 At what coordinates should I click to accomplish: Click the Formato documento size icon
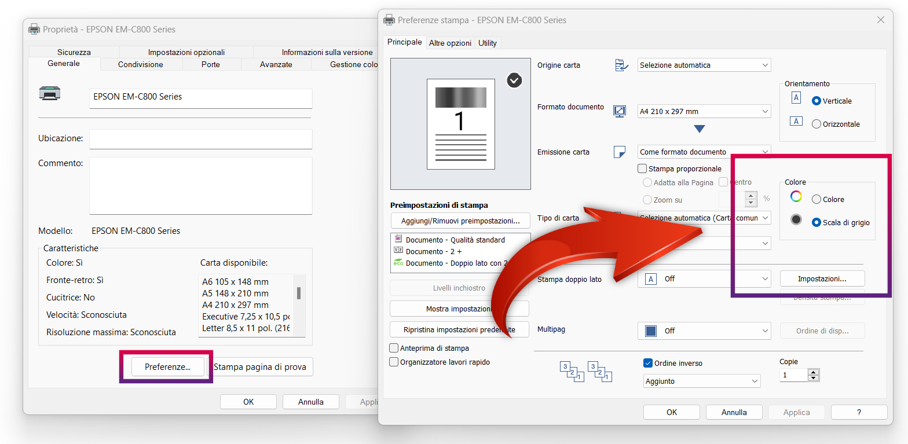point(620,111)
